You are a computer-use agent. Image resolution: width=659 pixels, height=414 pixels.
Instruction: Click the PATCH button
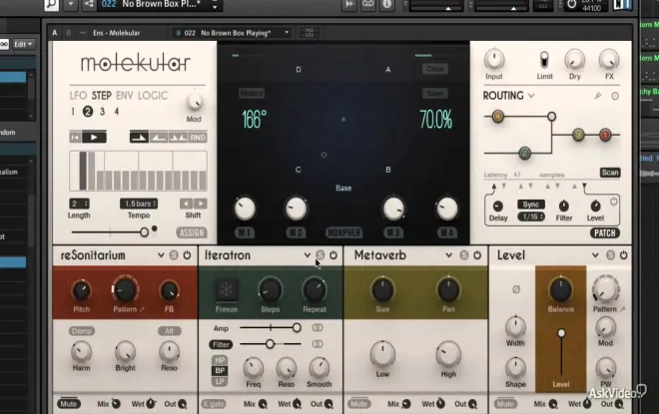605,233
